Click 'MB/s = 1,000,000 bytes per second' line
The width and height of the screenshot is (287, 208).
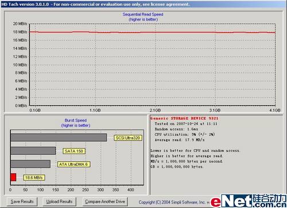(x=187, y=161)
